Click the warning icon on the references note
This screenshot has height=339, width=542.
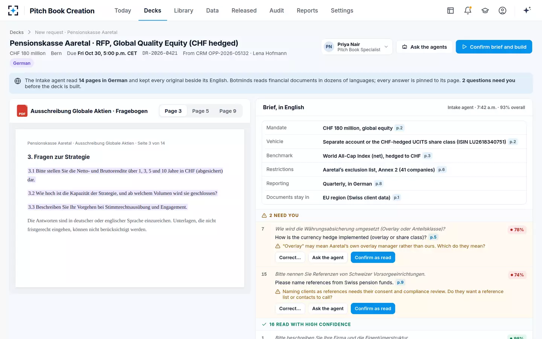(x=278, y=292)
